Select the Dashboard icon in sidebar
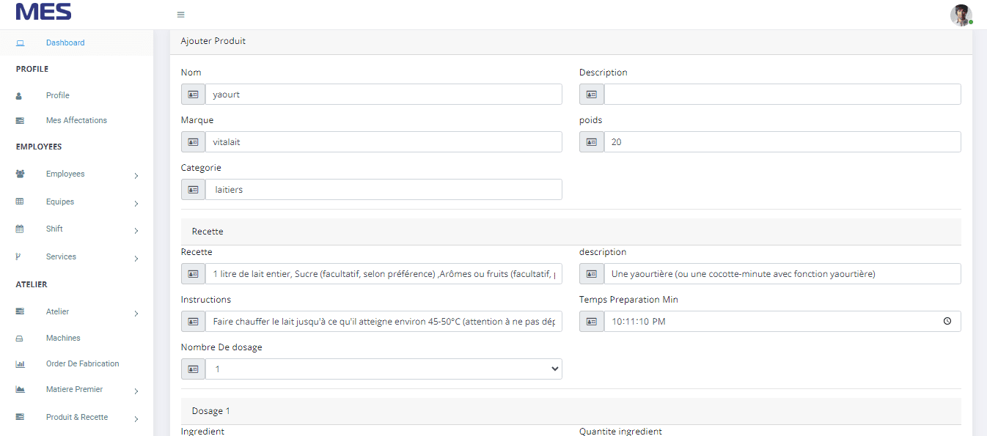 [20, 43]
